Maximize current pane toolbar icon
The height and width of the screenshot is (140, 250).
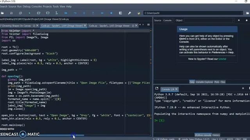pyautogui.click(x=120, y=13)
